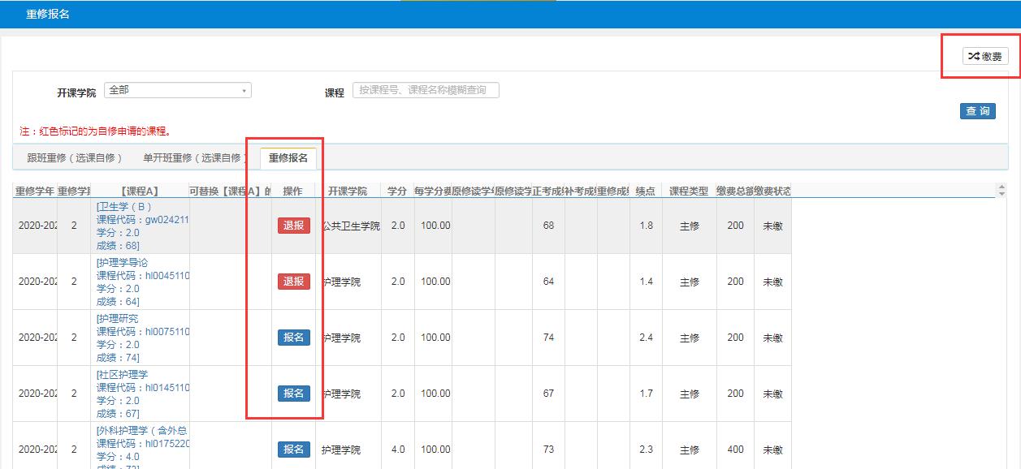1021x469 pixels.
Task: Open the 护理学导论 course link
Action: tap(123, 263)
